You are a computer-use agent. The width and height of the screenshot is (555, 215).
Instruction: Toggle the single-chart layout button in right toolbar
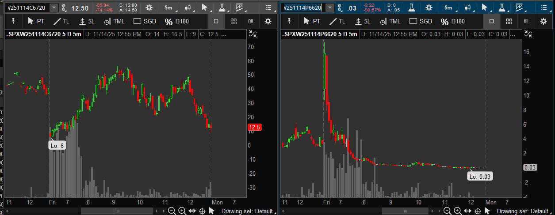tap(492, 21)
